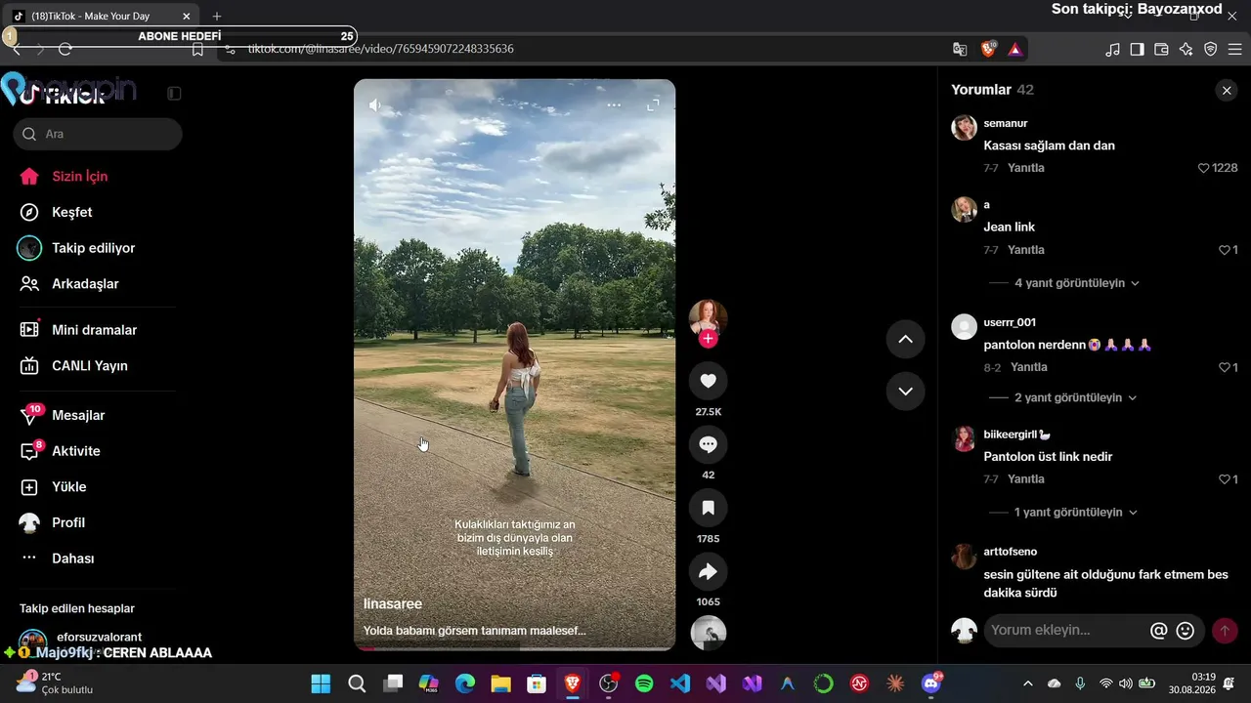
Task: Reply to biikeergirll with Yanıtla
Action: pyautogui.click(x=1026, y=479)
